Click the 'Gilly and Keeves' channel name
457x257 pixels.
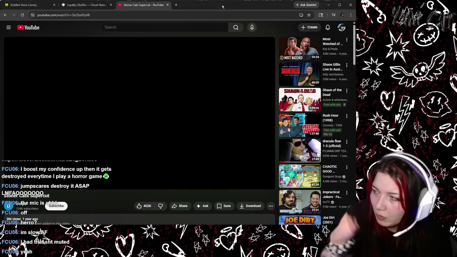point(333,74)
